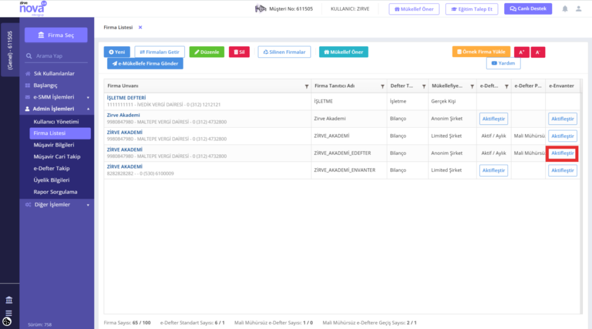This screenshot has height=329, width=592.
Task: Open Başlangıç in the sidebar
Action: (45, 86)
